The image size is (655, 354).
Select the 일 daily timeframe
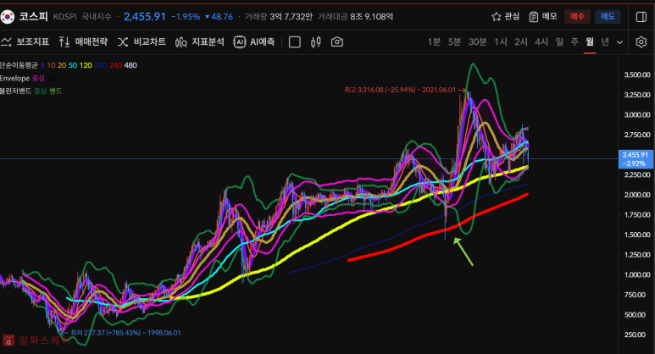coord(559,41)
